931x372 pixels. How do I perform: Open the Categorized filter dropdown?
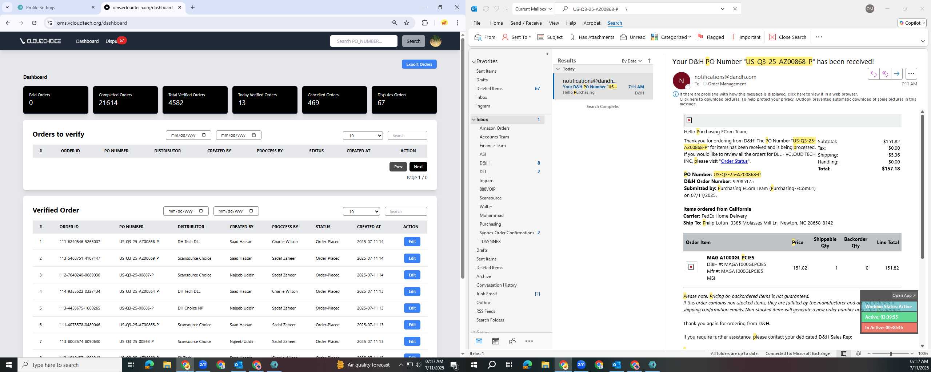point(671,37)
